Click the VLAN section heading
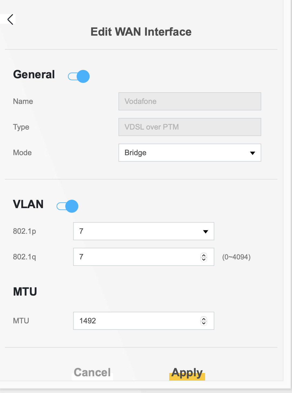This screenshot has width=292, height=393. click(x=28, y=204)
